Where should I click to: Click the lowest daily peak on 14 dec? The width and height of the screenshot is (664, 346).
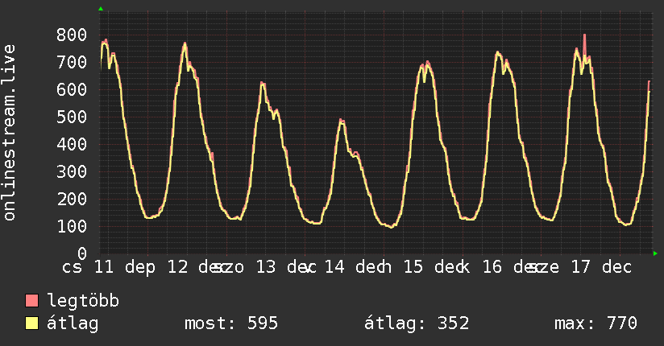point(342,122)
